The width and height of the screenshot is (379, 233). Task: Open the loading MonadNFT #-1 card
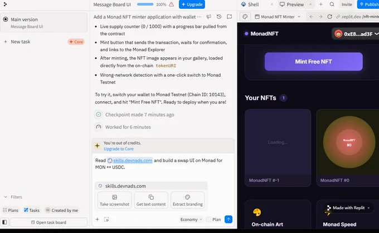(x=278, y=148)
